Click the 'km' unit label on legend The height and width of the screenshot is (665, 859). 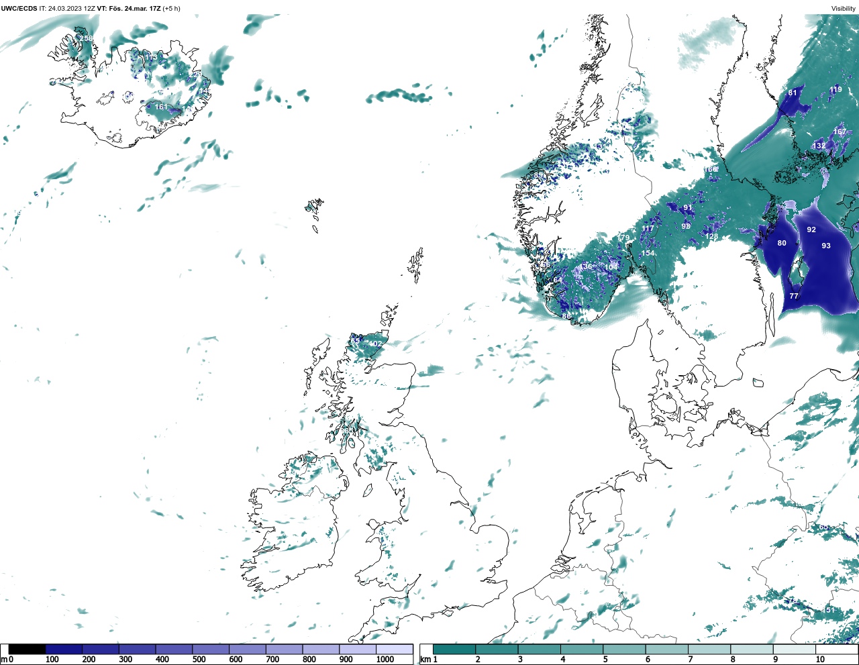(x=425, y=660)
